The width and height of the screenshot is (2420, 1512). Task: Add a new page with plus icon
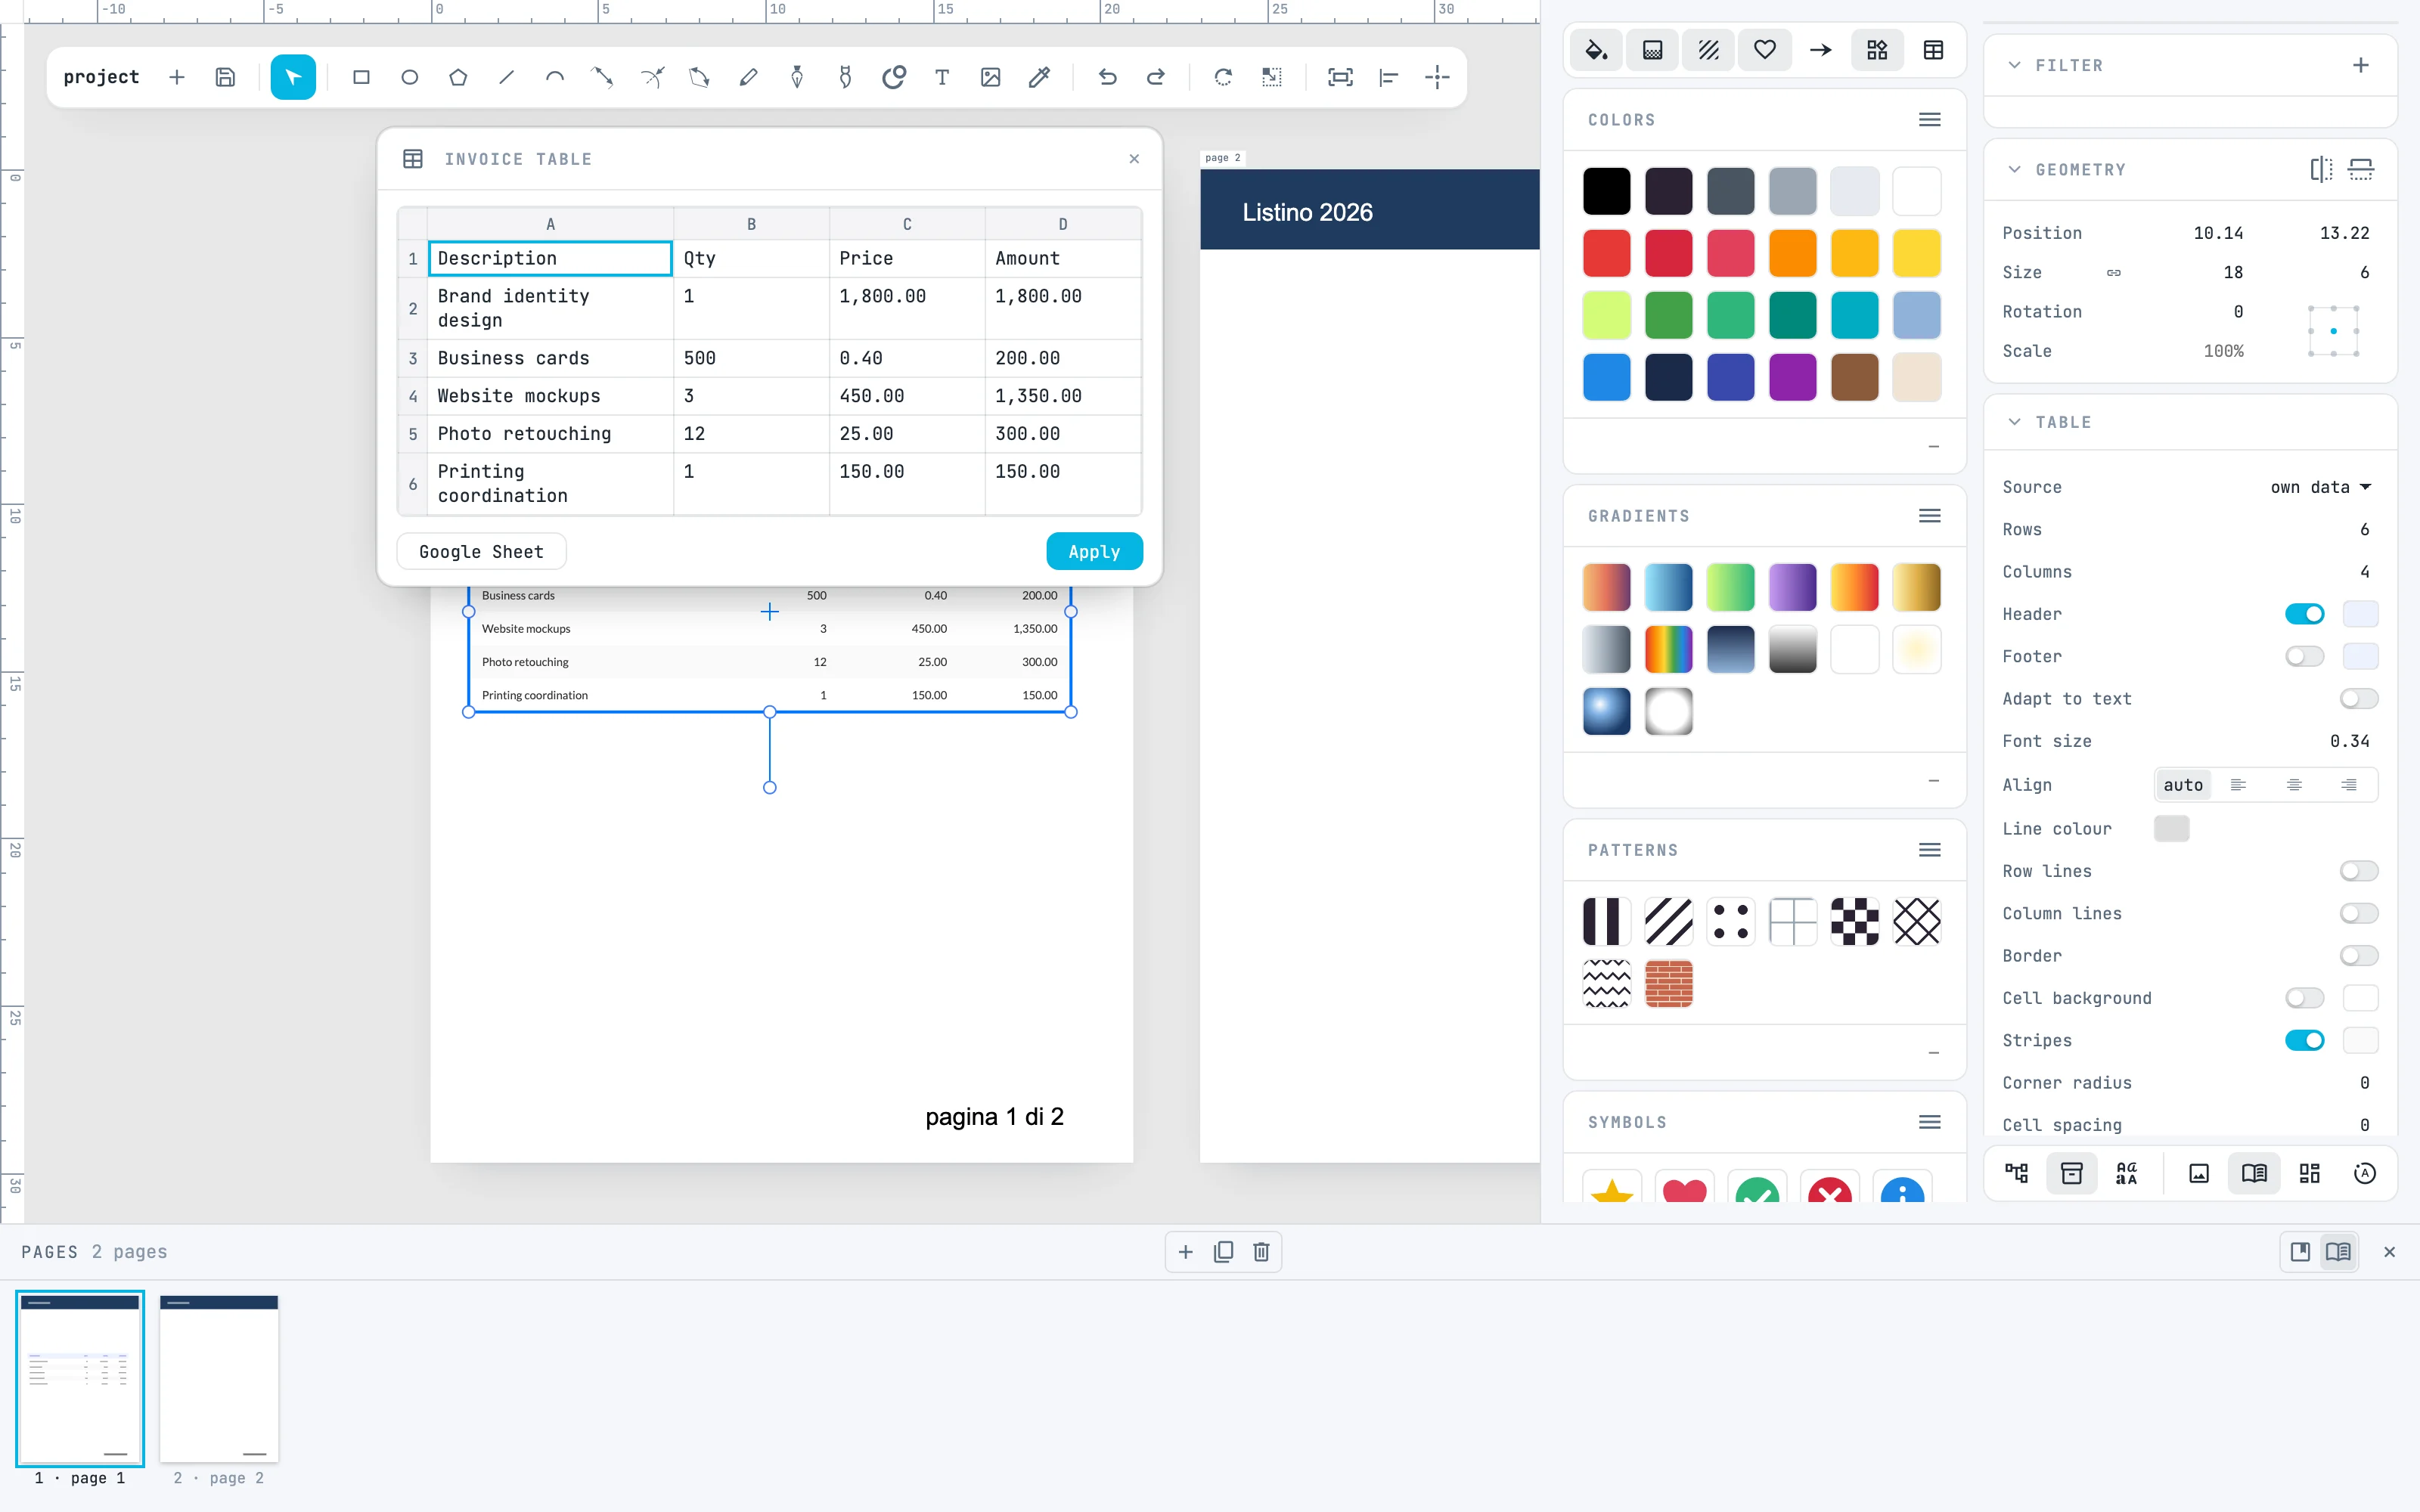pyautogui.click(x=1185, y=1251)
